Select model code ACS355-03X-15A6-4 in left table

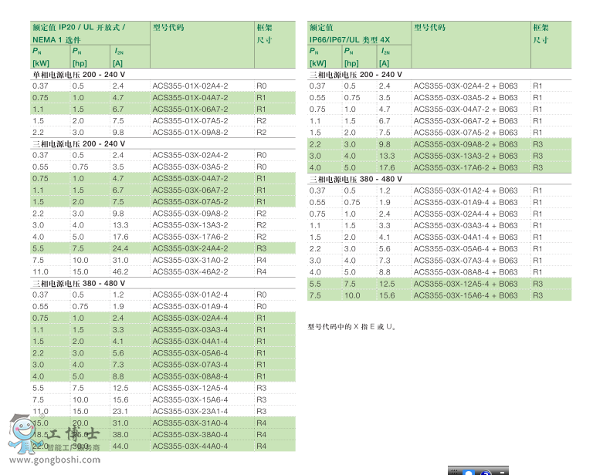tap(190, 399)
